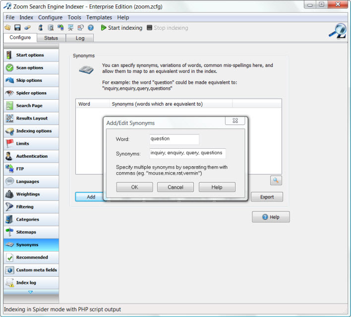Confirm synonyms with OK button
Viewport: 351px width, 317px height.
point(134,187)
